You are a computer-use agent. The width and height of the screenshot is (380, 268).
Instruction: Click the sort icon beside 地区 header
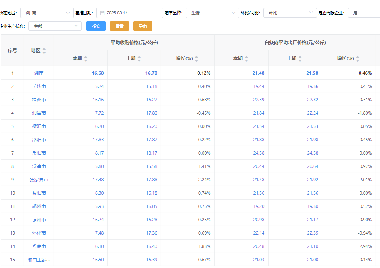click(44, 50)
